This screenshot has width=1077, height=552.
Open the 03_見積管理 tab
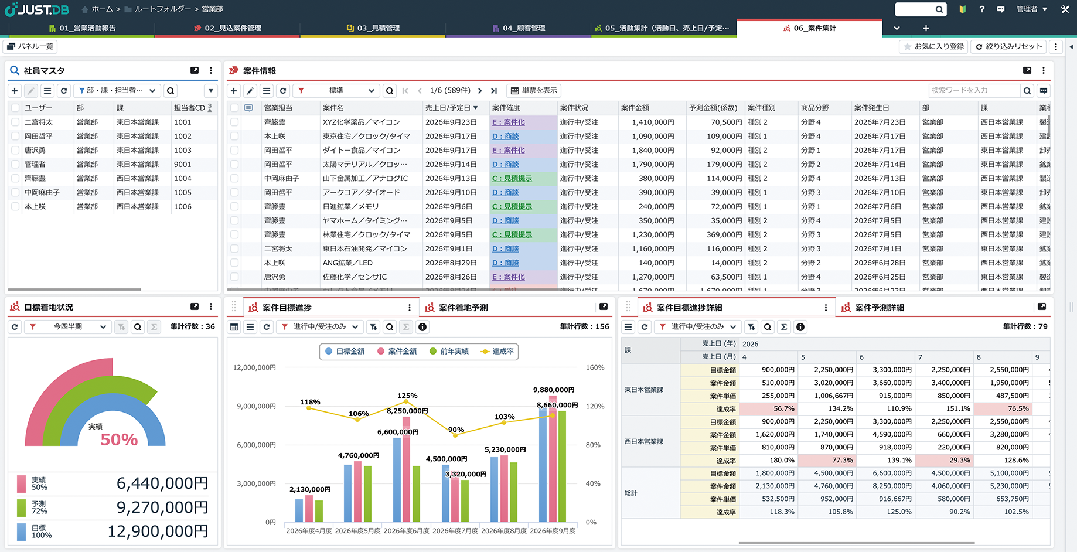tap(373, 28)
